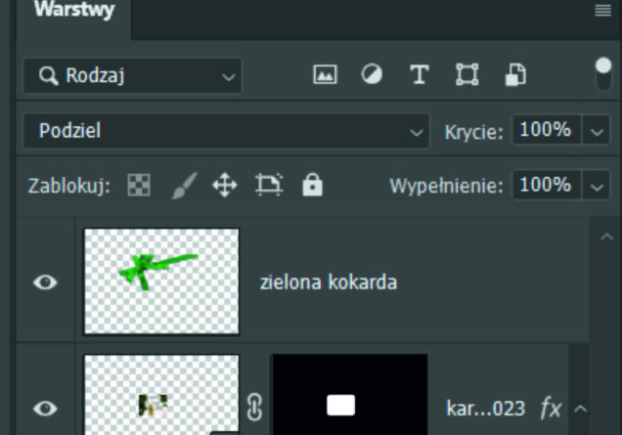This screenshot has width=622, height=435.
Task: Open the Warstwy panel options menu
Action: tap(602, 10)
